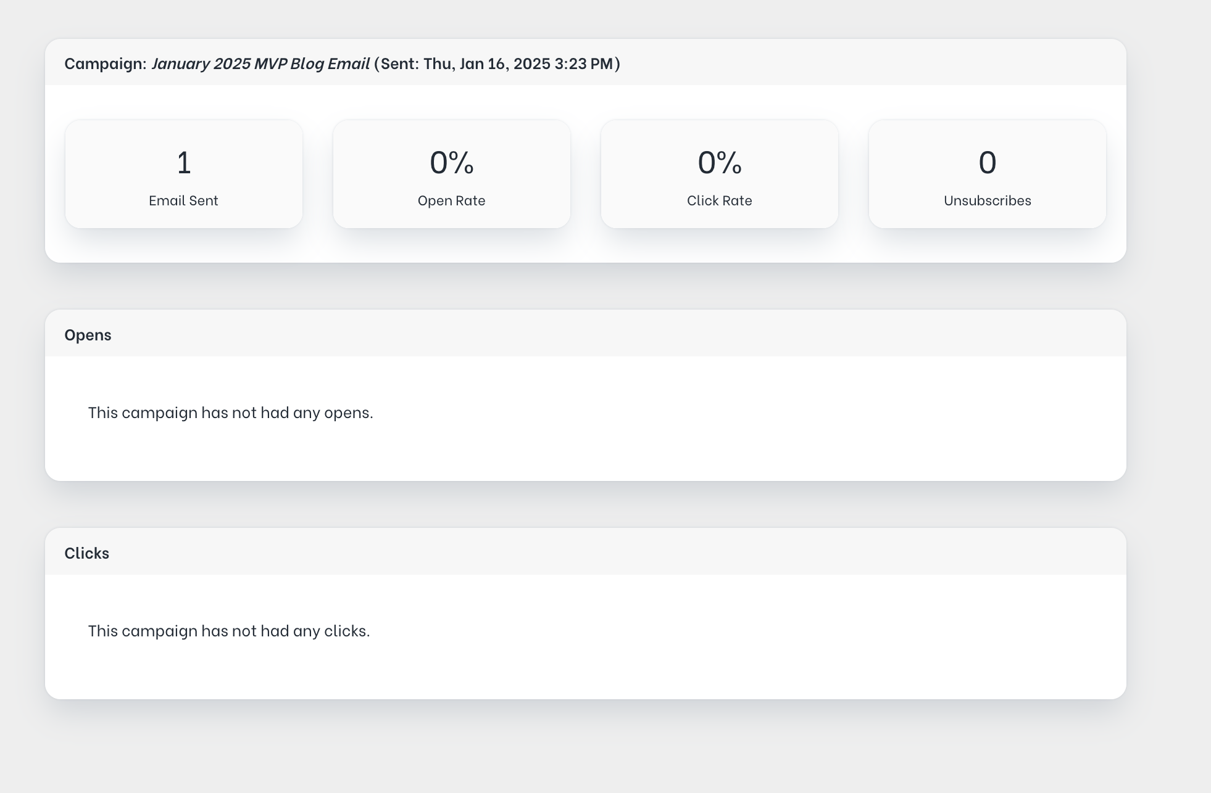Click the 'Click Rate' label text

719,200
